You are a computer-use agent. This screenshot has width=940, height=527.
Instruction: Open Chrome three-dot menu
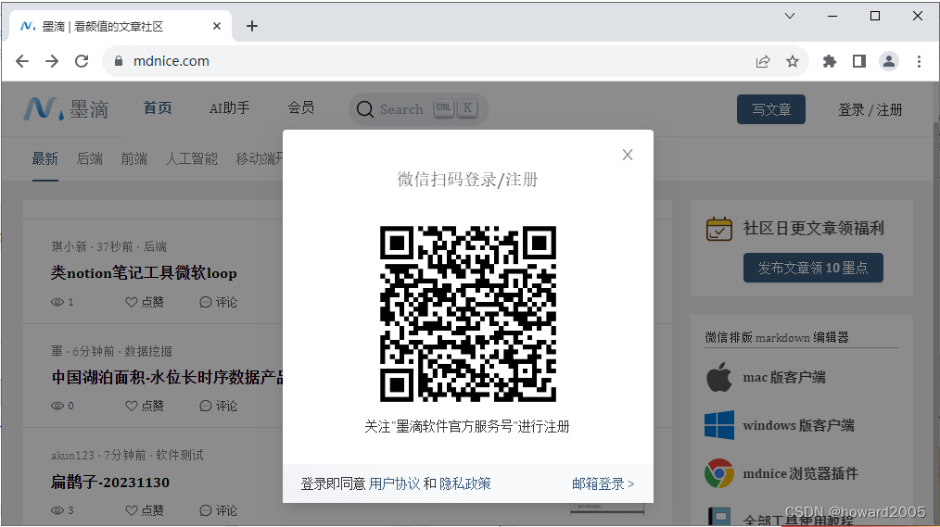point(919,61)
